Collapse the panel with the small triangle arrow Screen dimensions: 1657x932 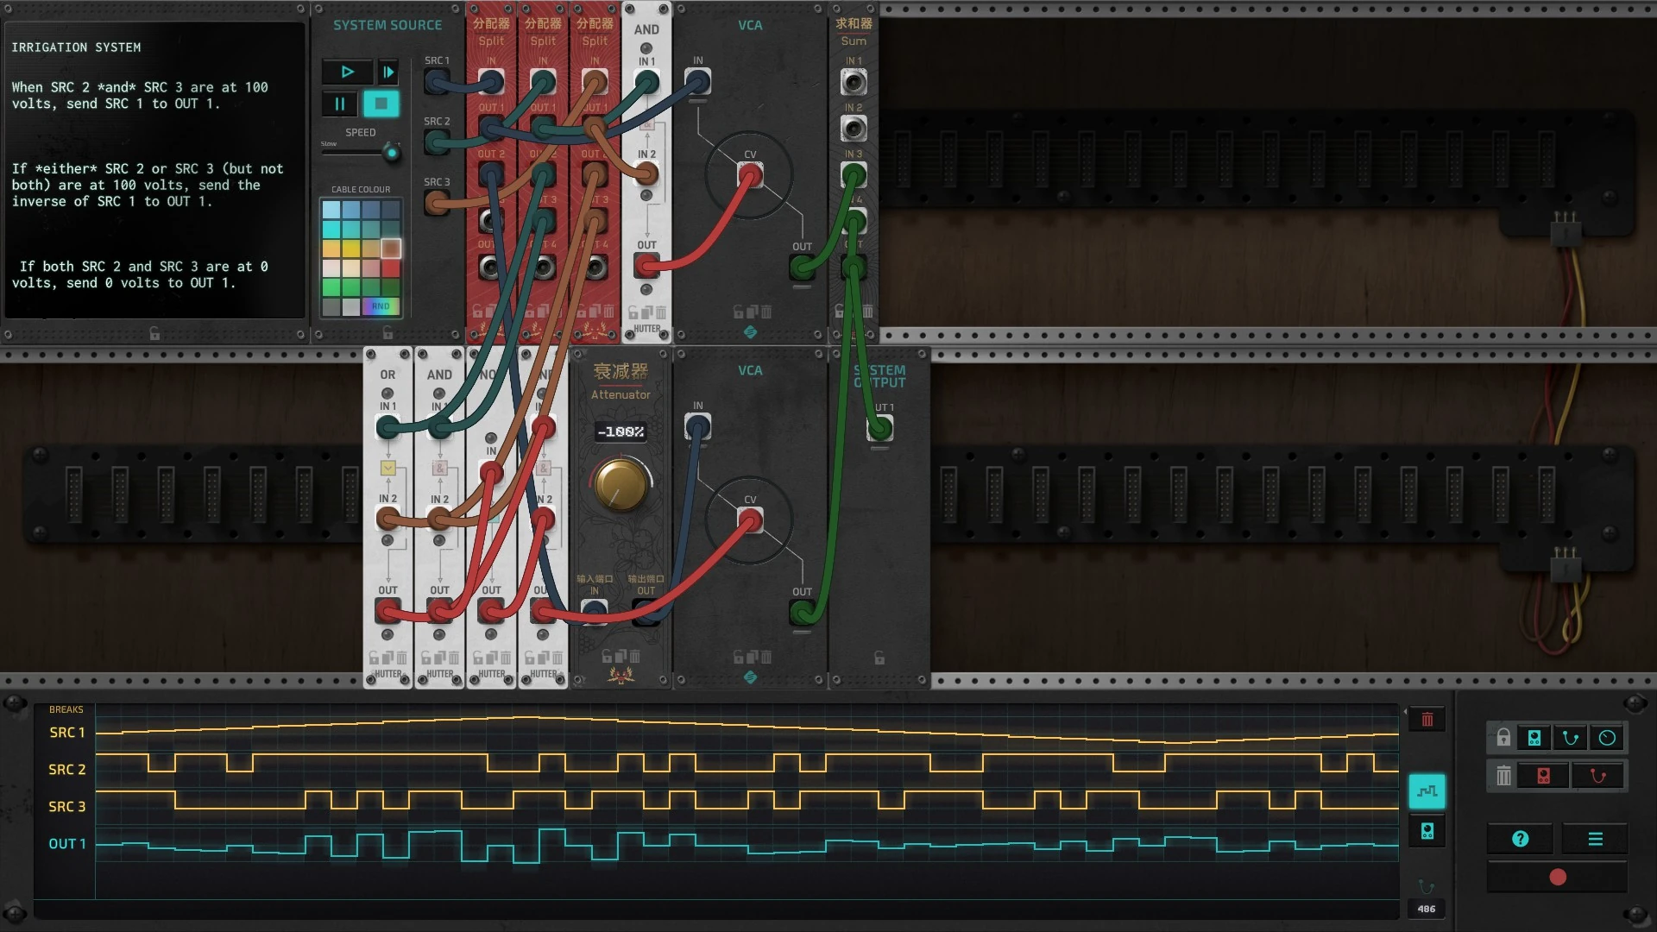tap(1404, 712)
